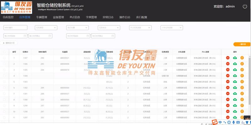Image resolution: width=251 pixels, height=125 pixels.
Task: Click calendar icon in the first date field
Action: coord(25,36)
